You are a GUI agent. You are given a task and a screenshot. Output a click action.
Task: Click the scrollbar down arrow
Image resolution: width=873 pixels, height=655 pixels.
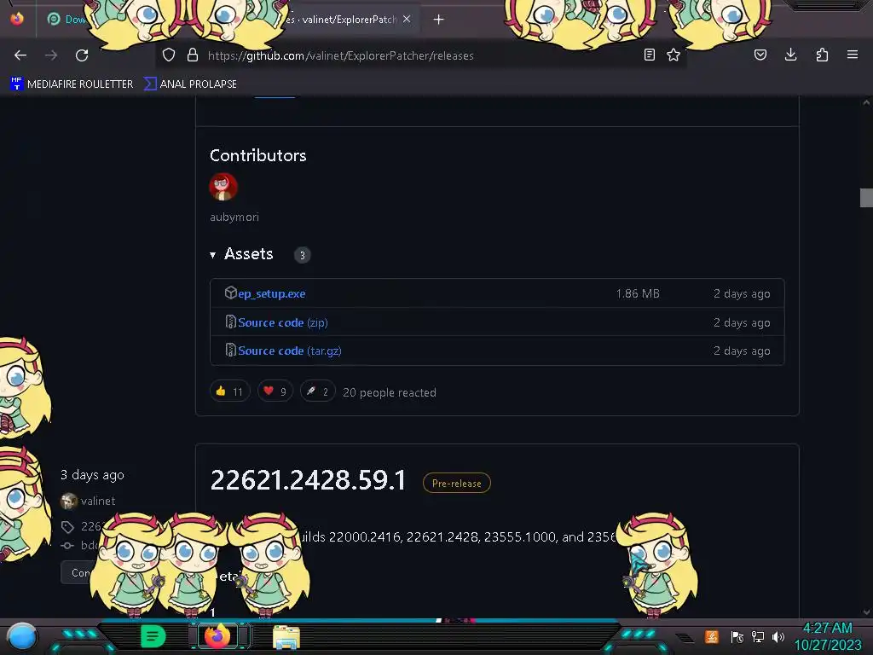click(866, 612)
